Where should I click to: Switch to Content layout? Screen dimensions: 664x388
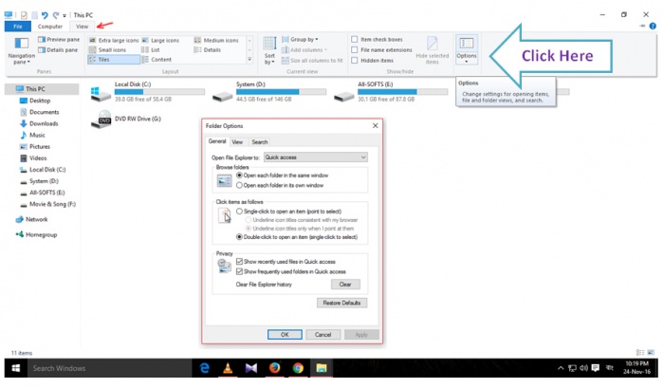click(x=157, y=60)
